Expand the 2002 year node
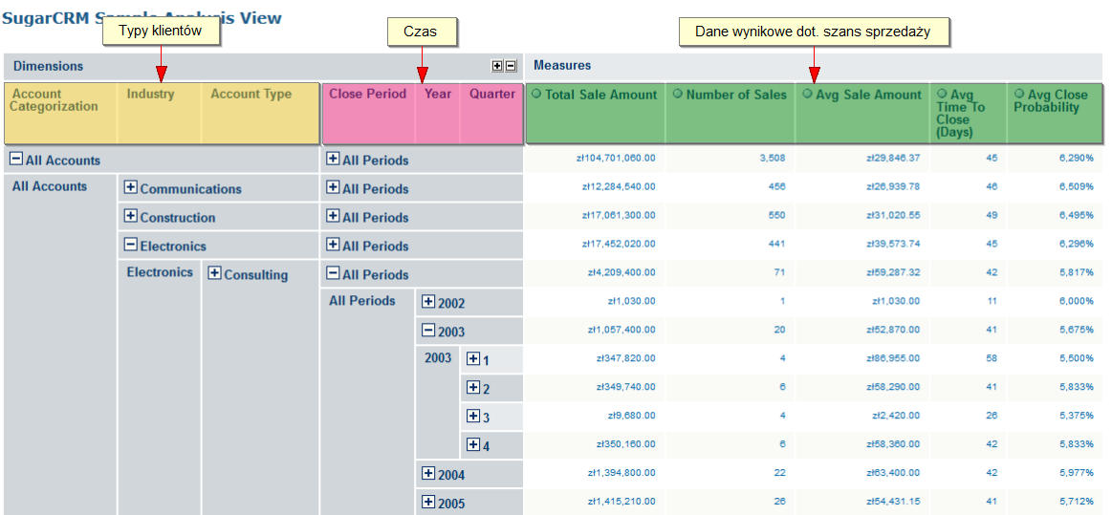 (428, 303)
